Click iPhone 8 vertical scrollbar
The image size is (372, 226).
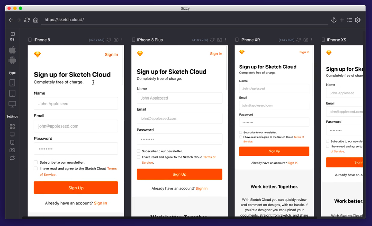click(x=123, y=66)
